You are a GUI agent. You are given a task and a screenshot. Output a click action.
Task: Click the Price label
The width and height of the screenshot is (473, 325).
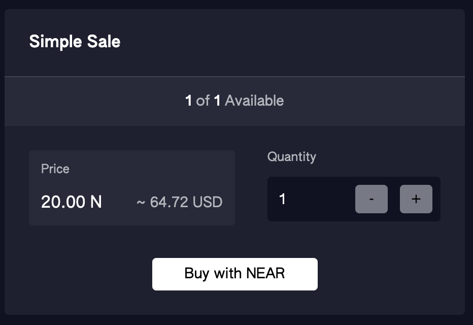pyautogui.click(x=55, y=169)
